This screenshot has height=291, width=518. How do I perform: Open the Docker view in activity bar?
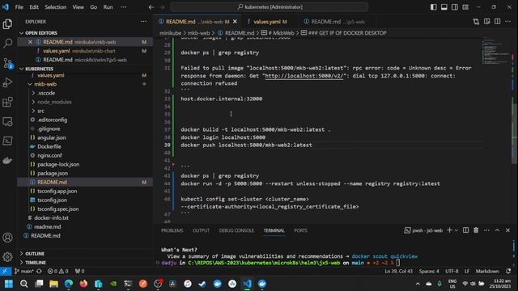[7, 161]
